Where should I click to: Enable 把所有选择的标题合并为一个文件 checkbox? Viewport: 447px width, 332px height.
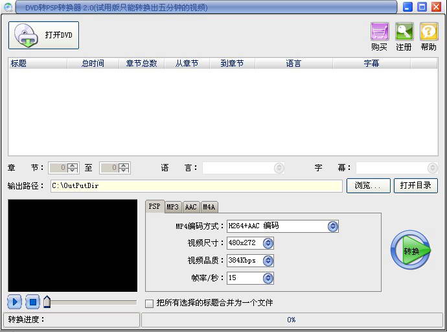pyautogui.click(x=150, y=303)
